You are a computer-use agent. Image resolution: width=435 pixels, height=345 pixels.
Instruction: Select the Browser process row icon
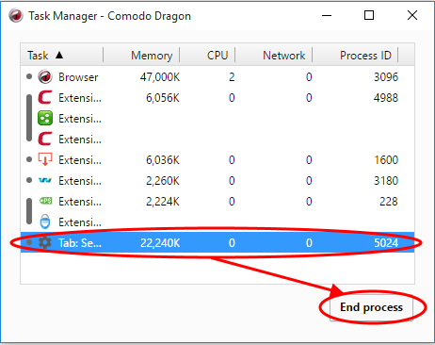tap(45, 76)
